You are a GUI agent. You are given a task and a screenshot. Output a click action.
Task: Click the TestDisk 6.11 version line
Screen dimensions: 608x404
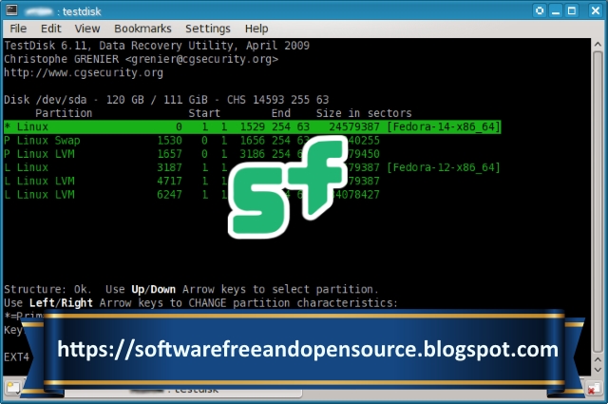click(x=157, y=46)
